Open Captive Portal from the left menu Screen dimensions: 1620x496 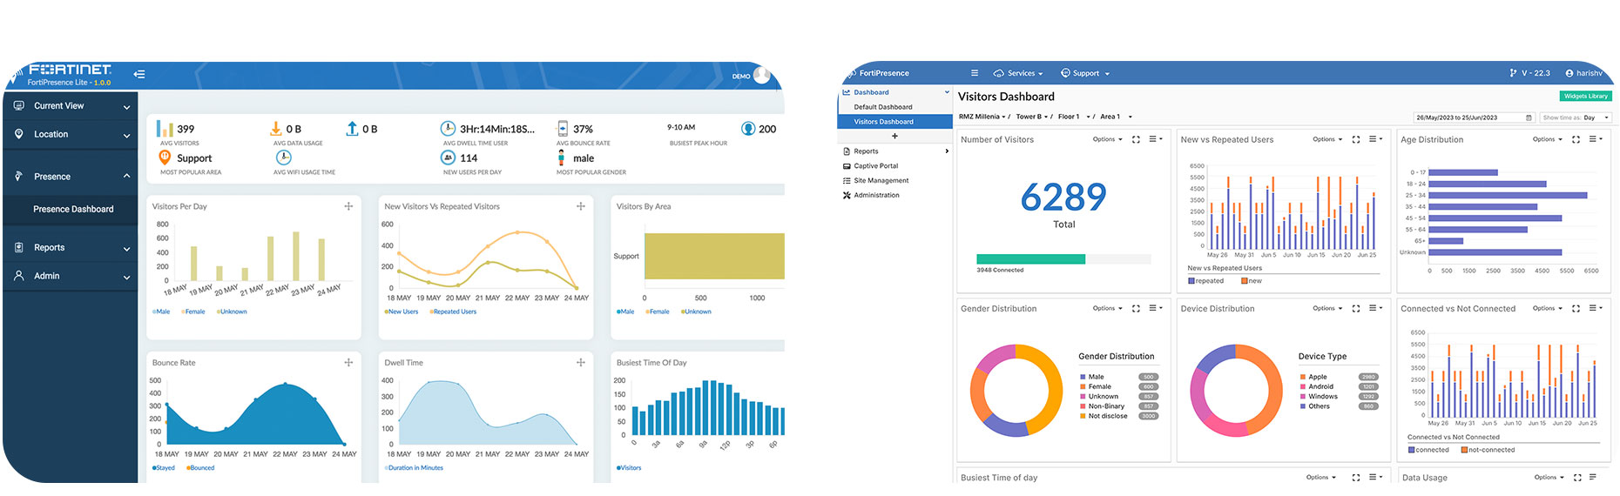tap(875, 166)
